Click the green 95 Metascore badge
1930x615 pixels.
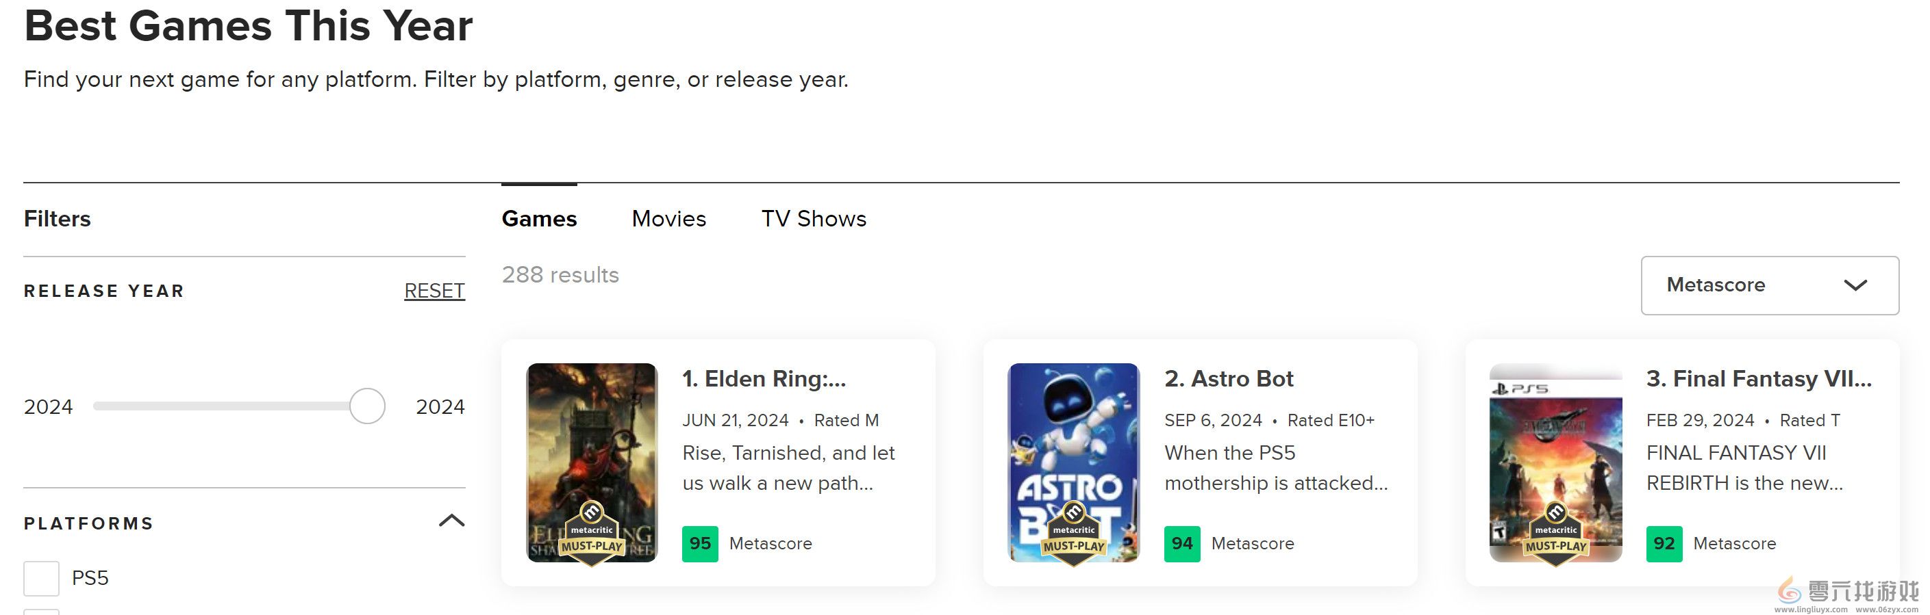[x=700, y=544]
